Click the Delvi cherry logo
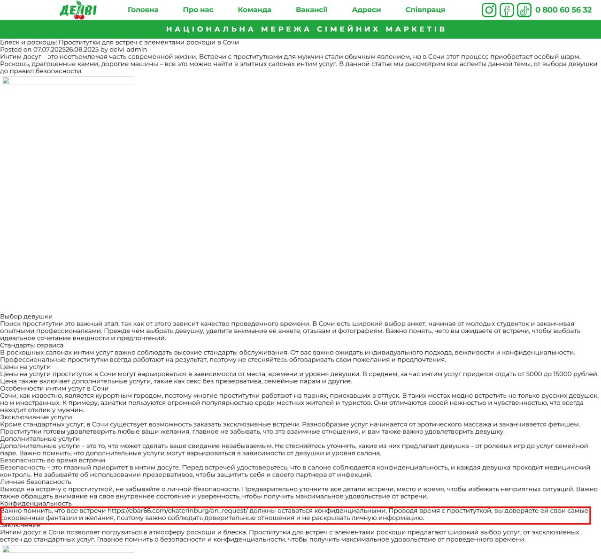The width and height of the screenshot is (601, 559). pyautogui.click(x=78, y=10)
